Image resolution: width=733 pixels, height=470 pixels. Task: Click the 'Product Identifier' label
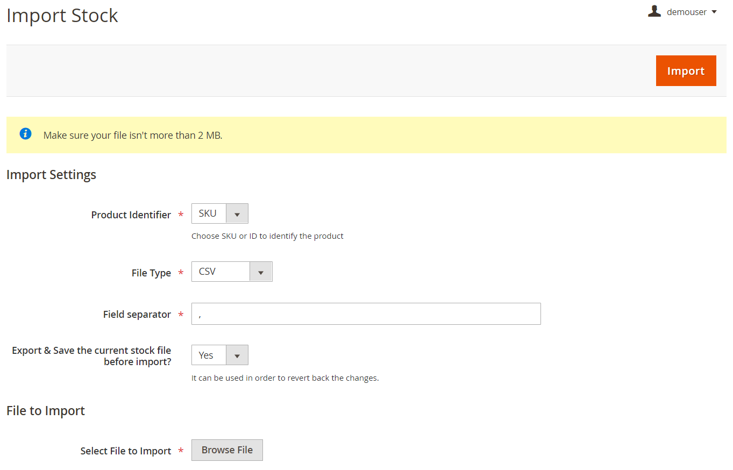[x=131, y=215]
